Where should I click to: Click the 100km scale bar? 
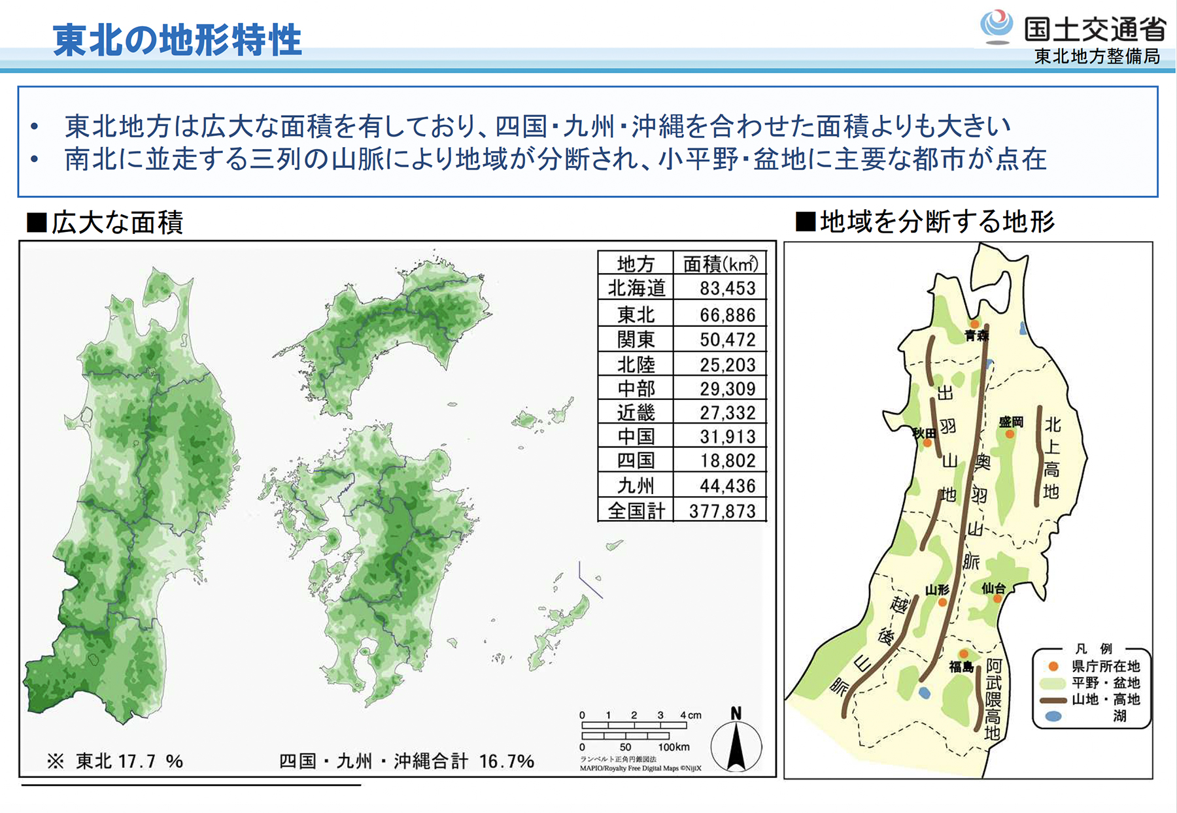click(x=633, y=736)
